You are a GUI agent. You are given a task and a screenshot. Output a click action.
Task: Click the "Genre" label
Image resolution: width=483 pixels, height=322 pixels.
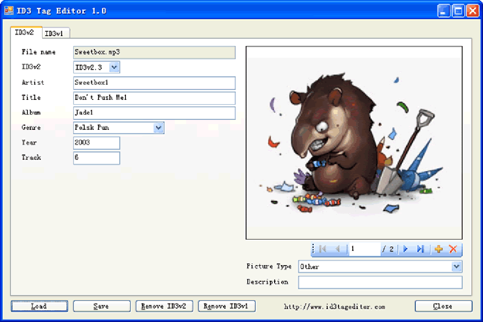31,127
